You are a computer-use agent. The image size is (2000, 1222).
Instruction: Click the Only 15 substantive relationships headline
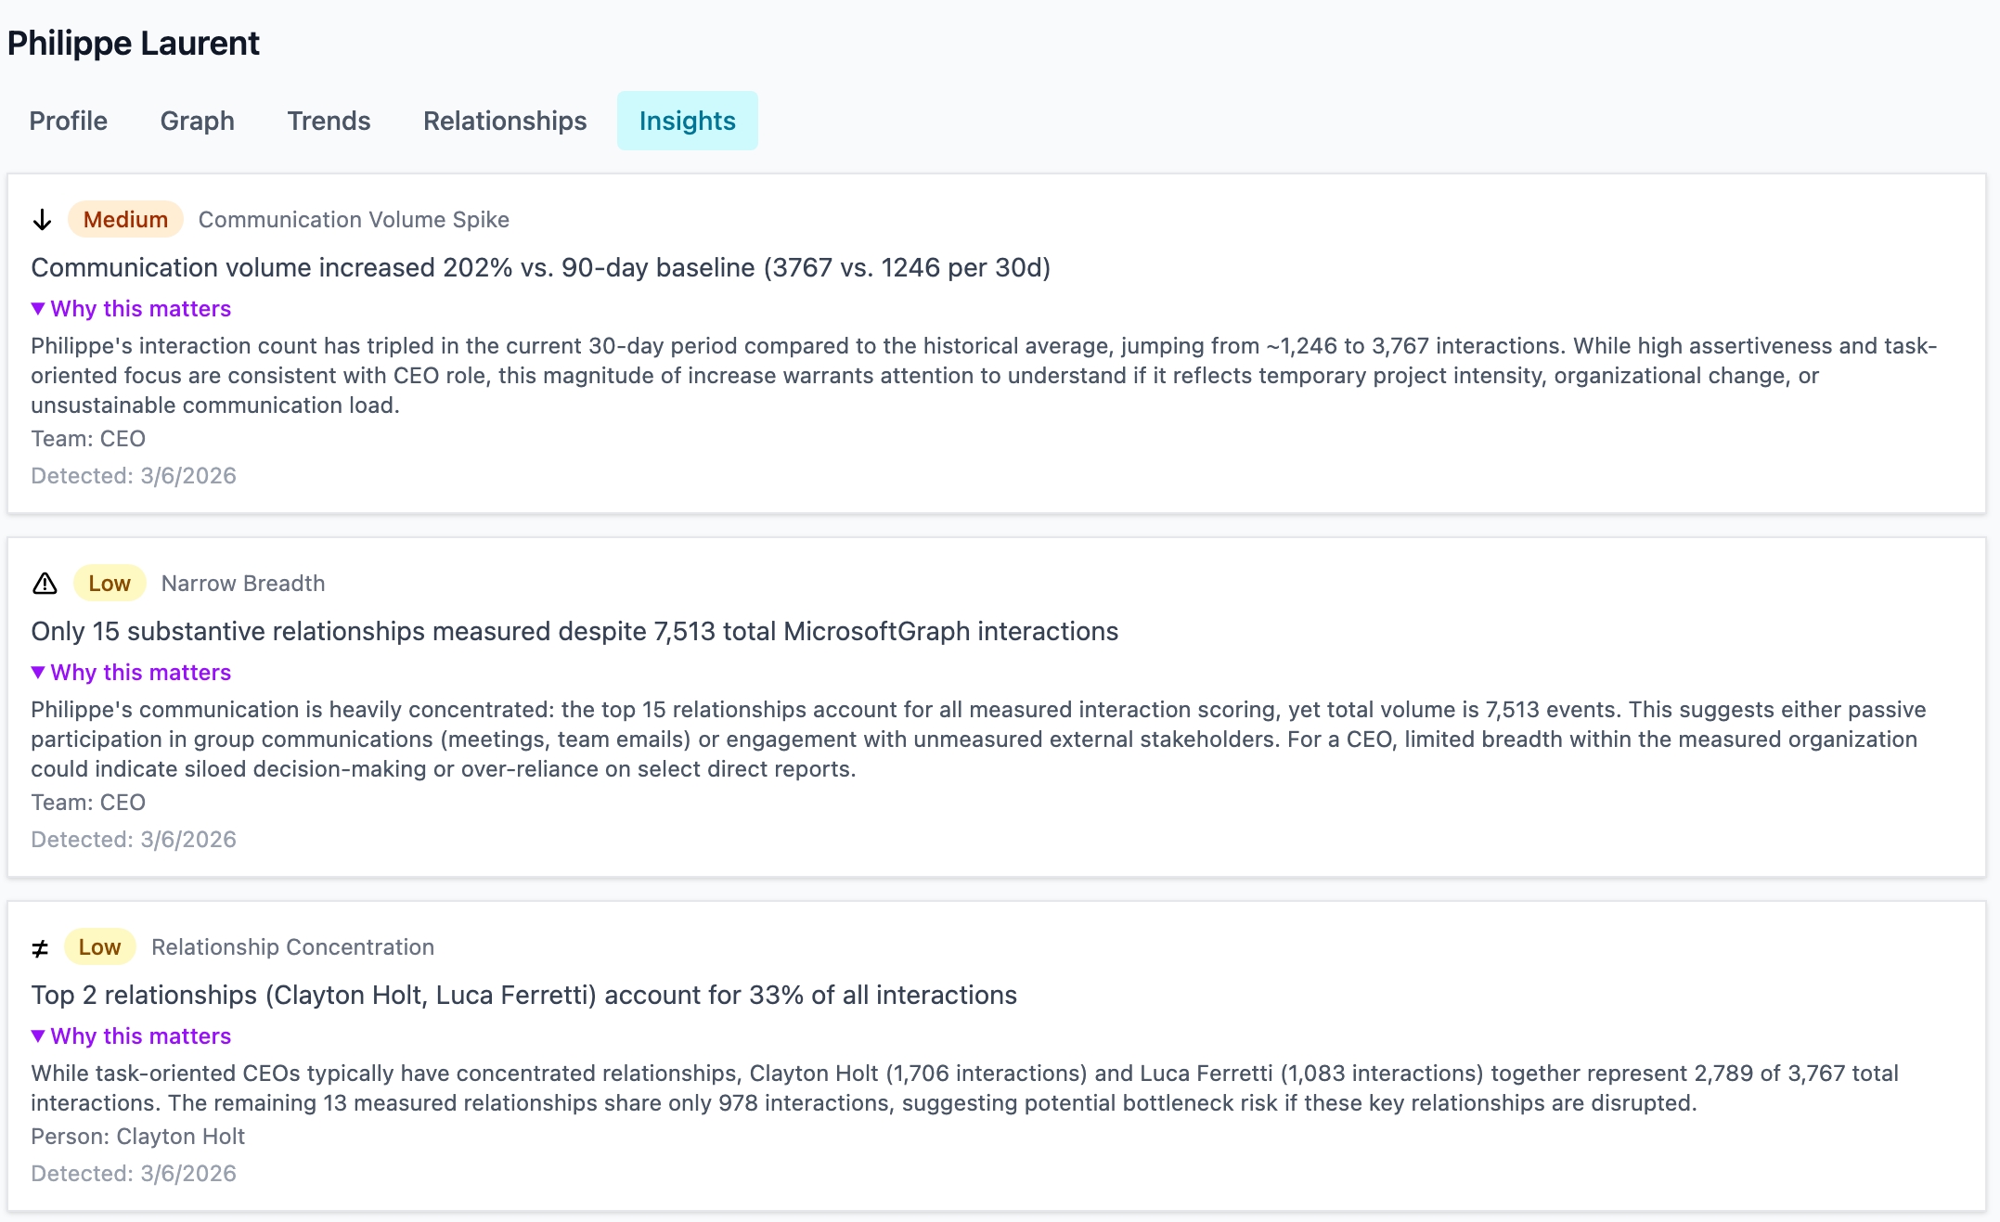[574, 632]
